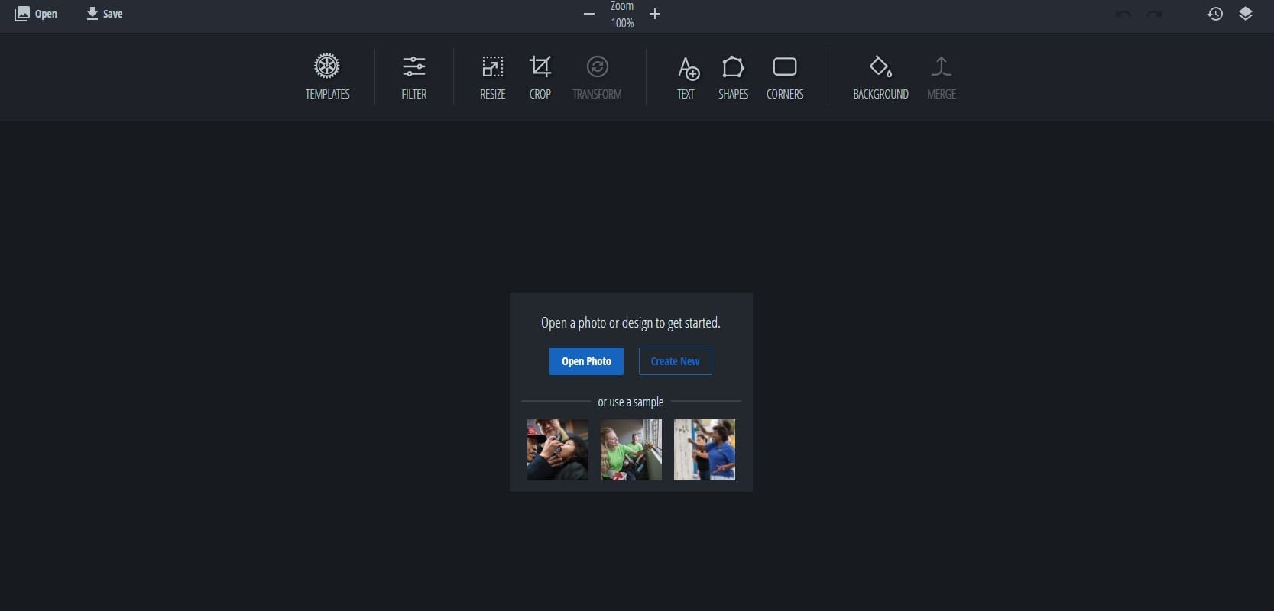Viewport: 1274px width, 611px height.
Task: Open the Templates tool
Action: coord(327,76)
